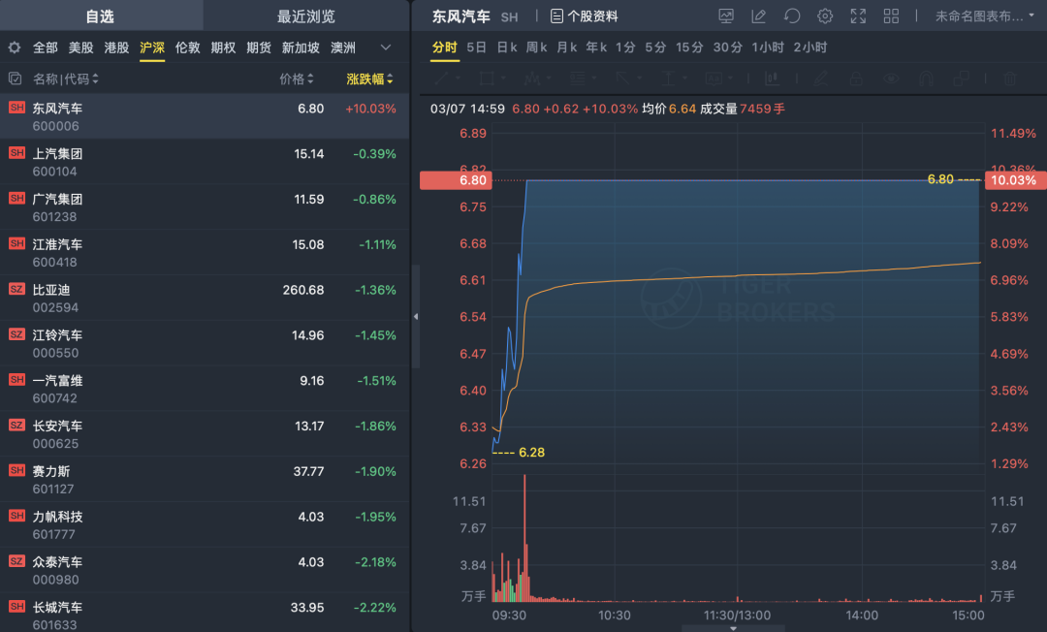Screen dimensions: 1047x632
Task: Click SH market badge beside 赛力斯
Action: coord(16,470)
